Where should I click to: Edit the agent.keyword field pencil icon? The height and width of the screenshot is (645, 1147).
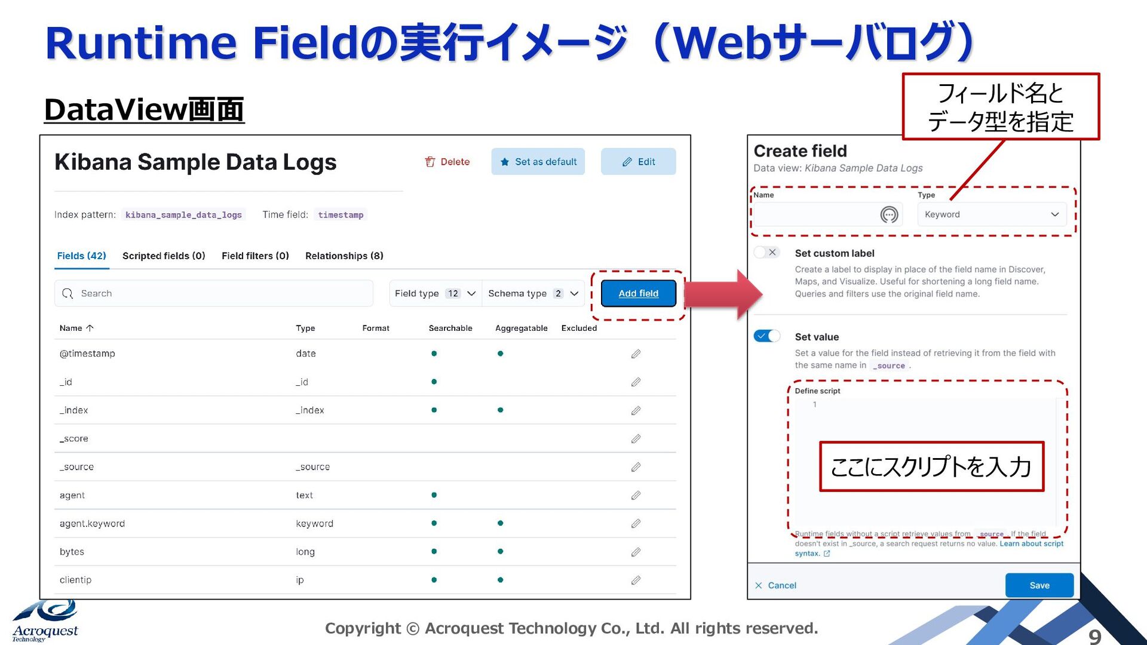636,523
